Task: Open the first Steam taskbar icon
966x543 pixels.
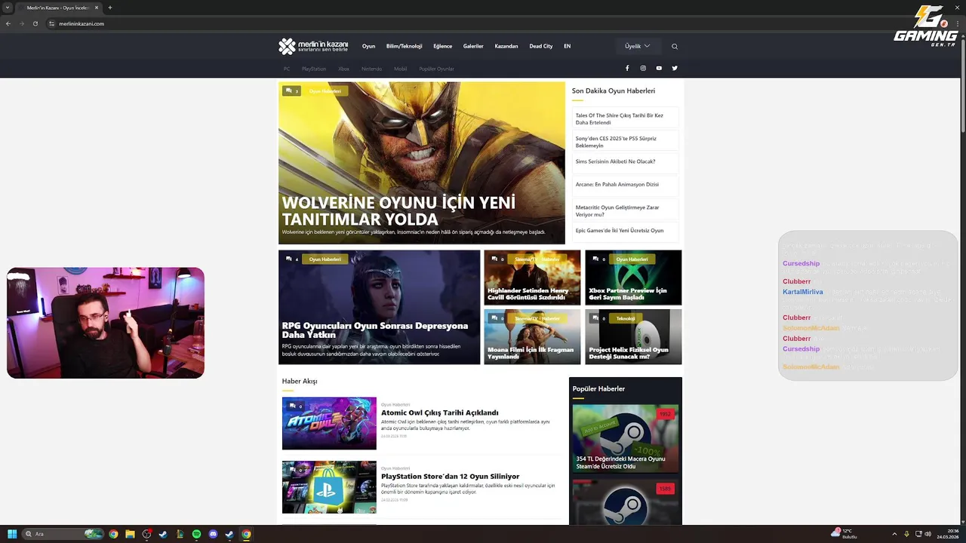Action: tap(163, 534)
